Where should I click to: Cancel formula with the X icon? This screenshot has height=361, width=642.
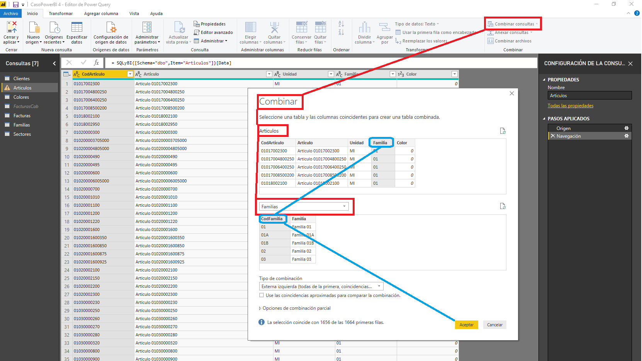(x=69, y=62)
